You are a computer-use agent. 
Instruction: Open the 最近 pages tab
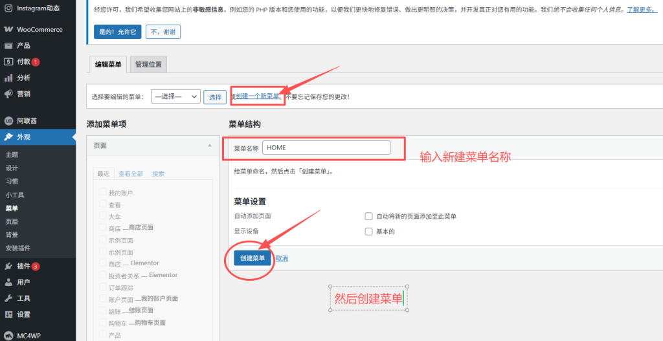click(x=103, y=173)
